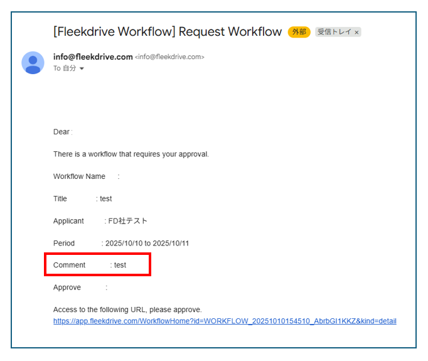428x361 pixels.
Task: Open the Fleekdrive WorkflowHome approval link
Action: (x=225, y=321)
